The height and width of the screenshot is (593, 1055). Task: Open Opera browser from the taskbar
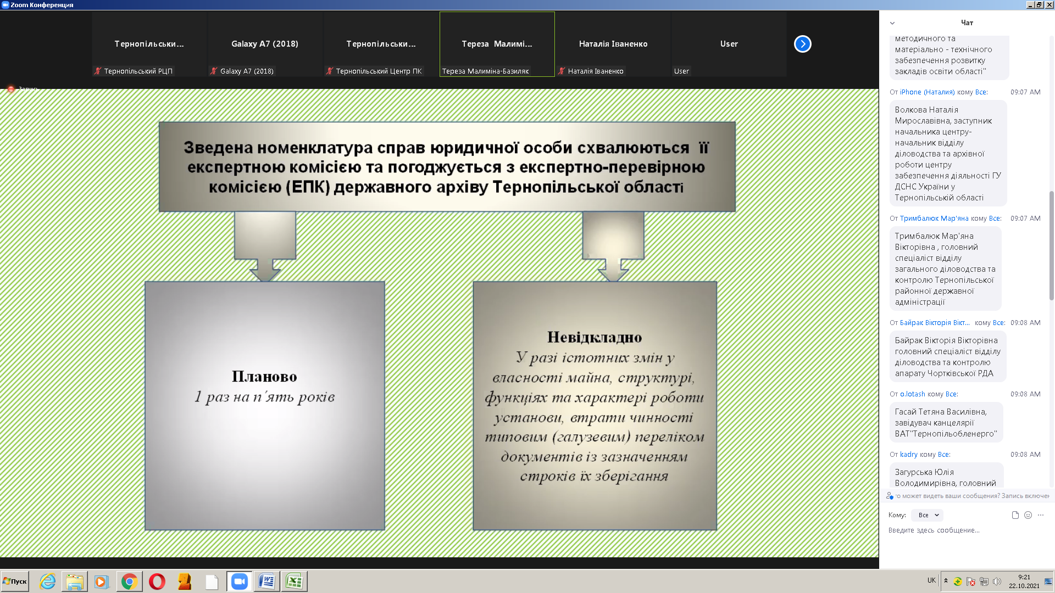coord(157,581)
